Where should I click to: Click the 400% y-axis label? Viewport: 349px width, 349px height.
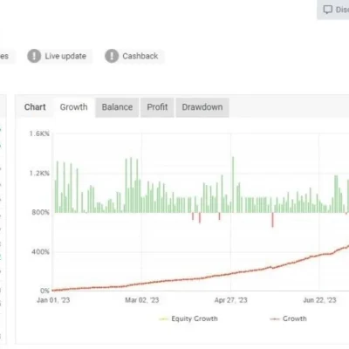point(40,252)
